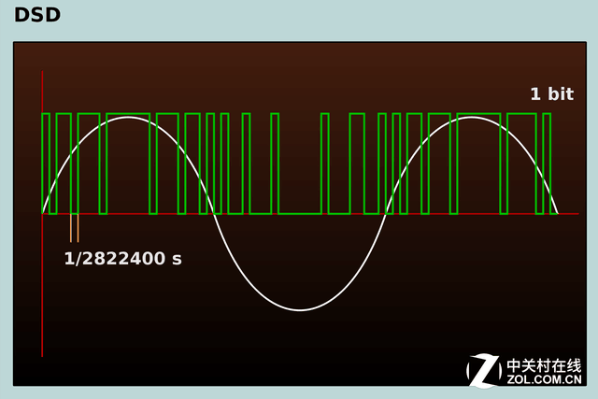Screen dimensions: 598x399
Task: Click the trough of the white sine wave
Action: pos(301,309)
